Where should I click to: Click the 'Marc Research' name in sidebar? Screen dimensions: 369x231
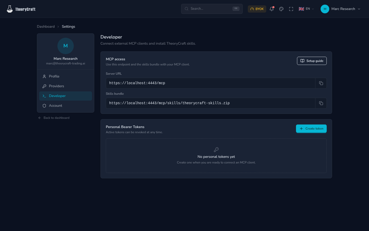click(x=66, y=59)
